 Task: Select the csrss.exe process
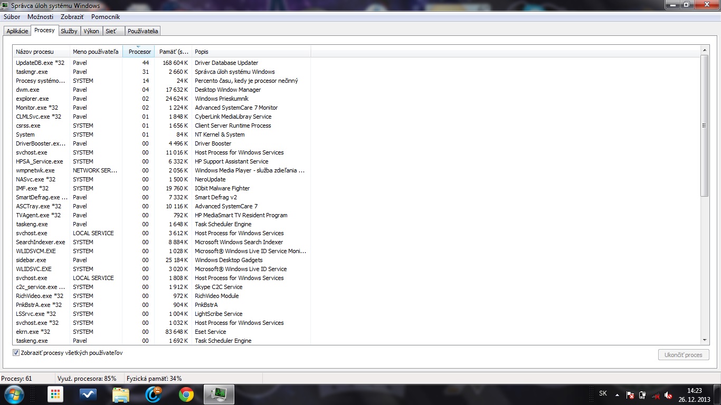[x=162, y=126]
